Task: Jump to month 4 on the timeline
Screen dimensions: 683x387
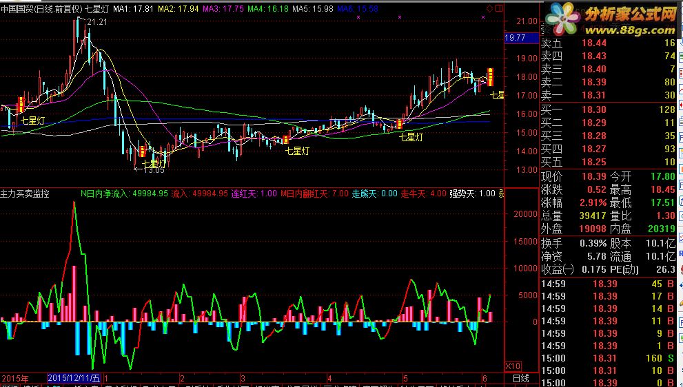Action: point(329,378)
